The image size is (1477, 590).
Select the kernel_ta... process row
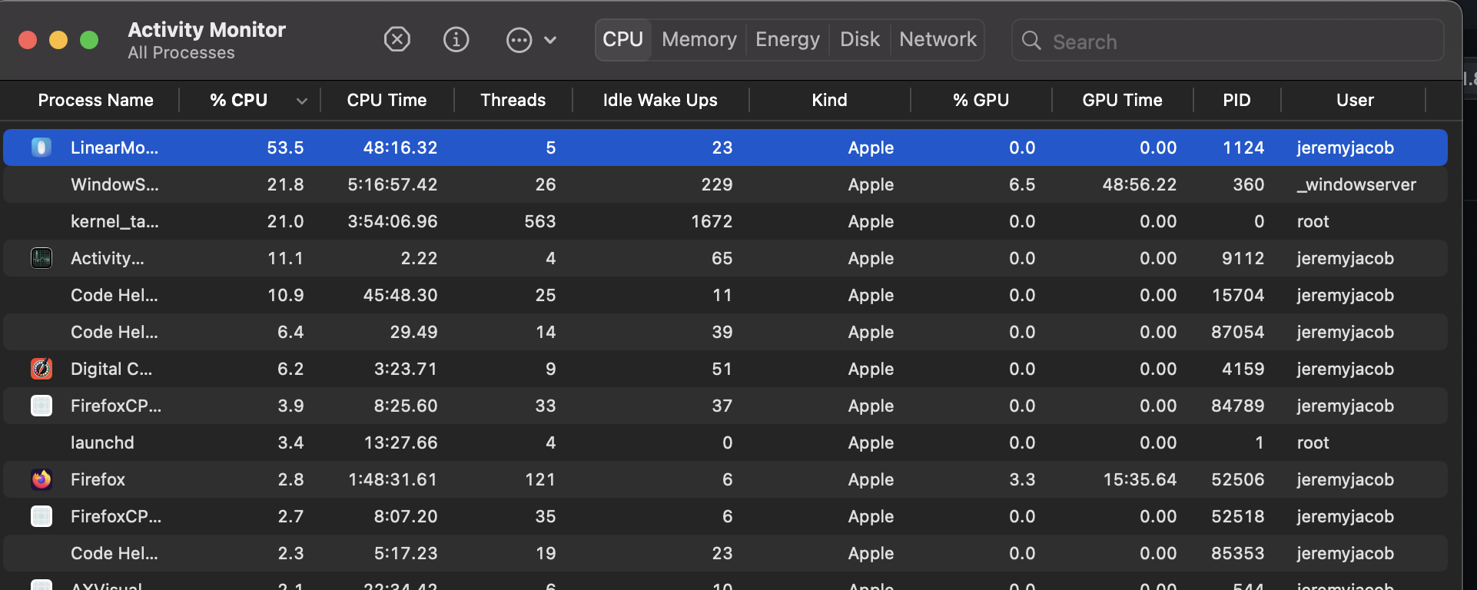tap(725, 221)
